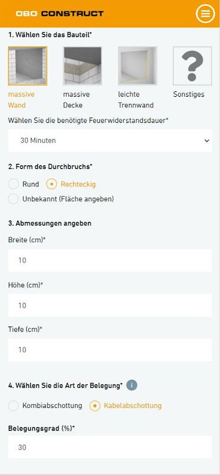220x475 pixels.
Task: Click the Breite (cm) input field
Action: 110,261
